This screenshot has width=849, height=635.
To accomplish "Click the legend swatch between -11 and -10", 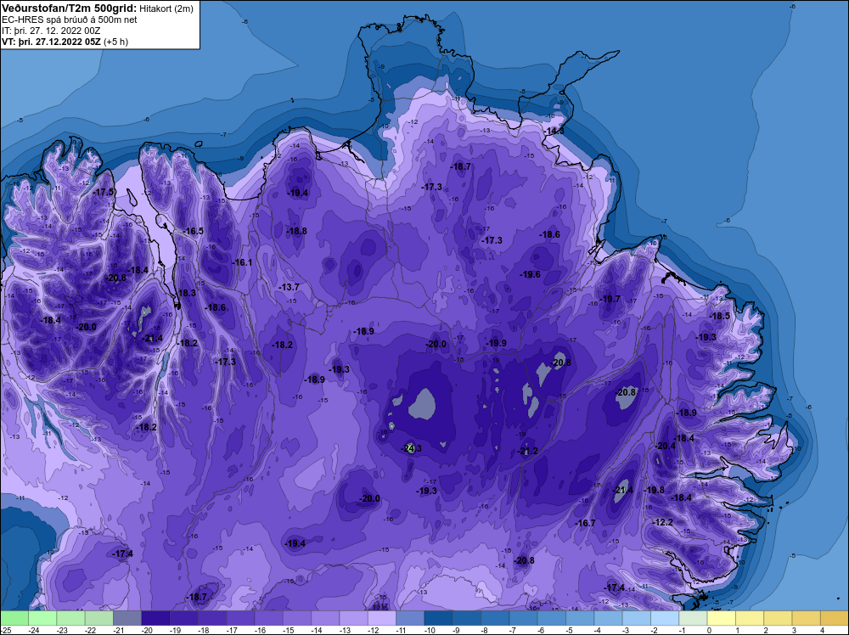I will (410, 618).
